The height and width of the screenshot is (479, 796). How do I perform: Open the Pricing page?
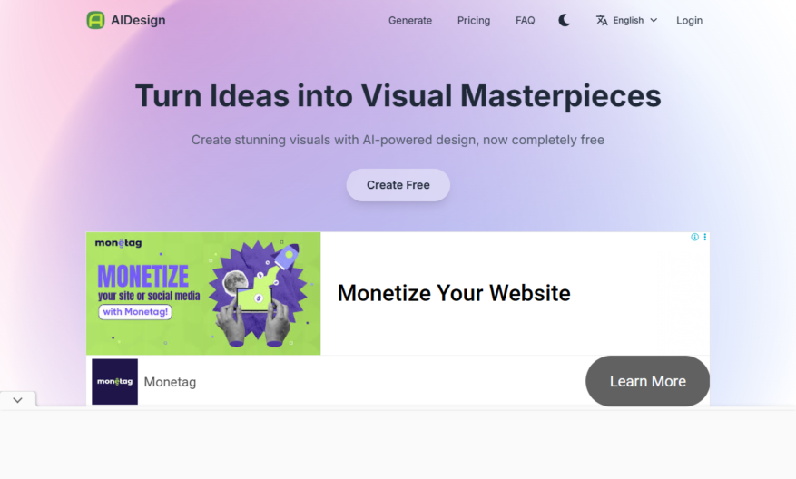(x=474, y=20)
